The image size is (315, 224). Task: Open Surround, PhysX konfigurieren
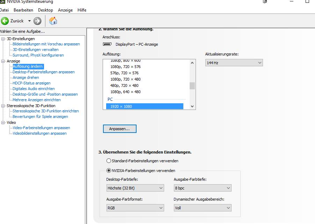pyautogui.click(x=38, y=55)
